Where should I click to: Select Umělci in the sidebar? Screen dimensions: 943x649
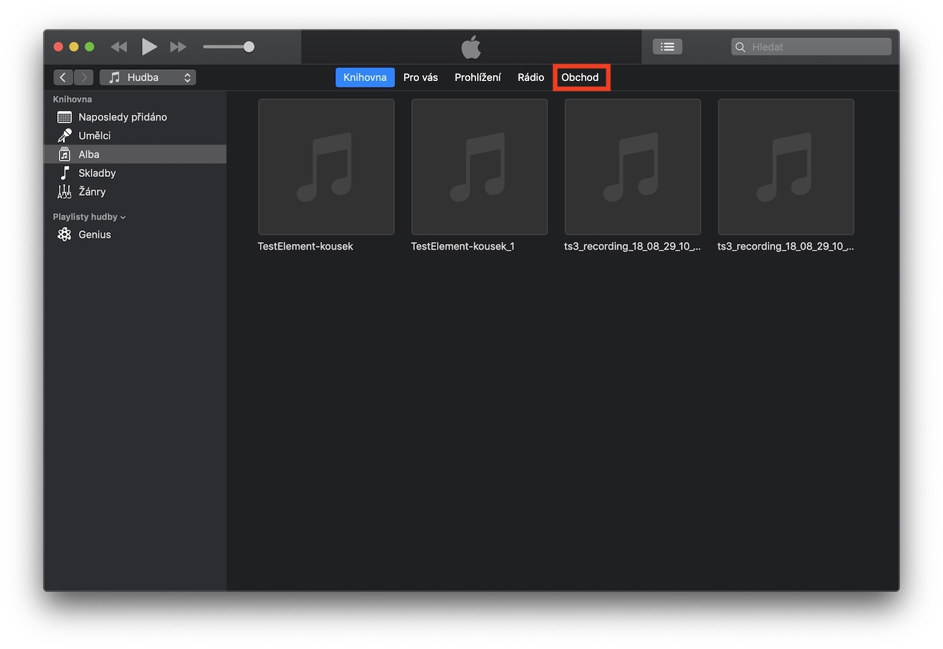pos(135,136)
